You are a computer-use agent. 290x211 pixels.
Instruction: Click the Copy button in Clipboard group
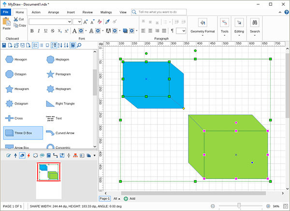click(x=19, y=25)
